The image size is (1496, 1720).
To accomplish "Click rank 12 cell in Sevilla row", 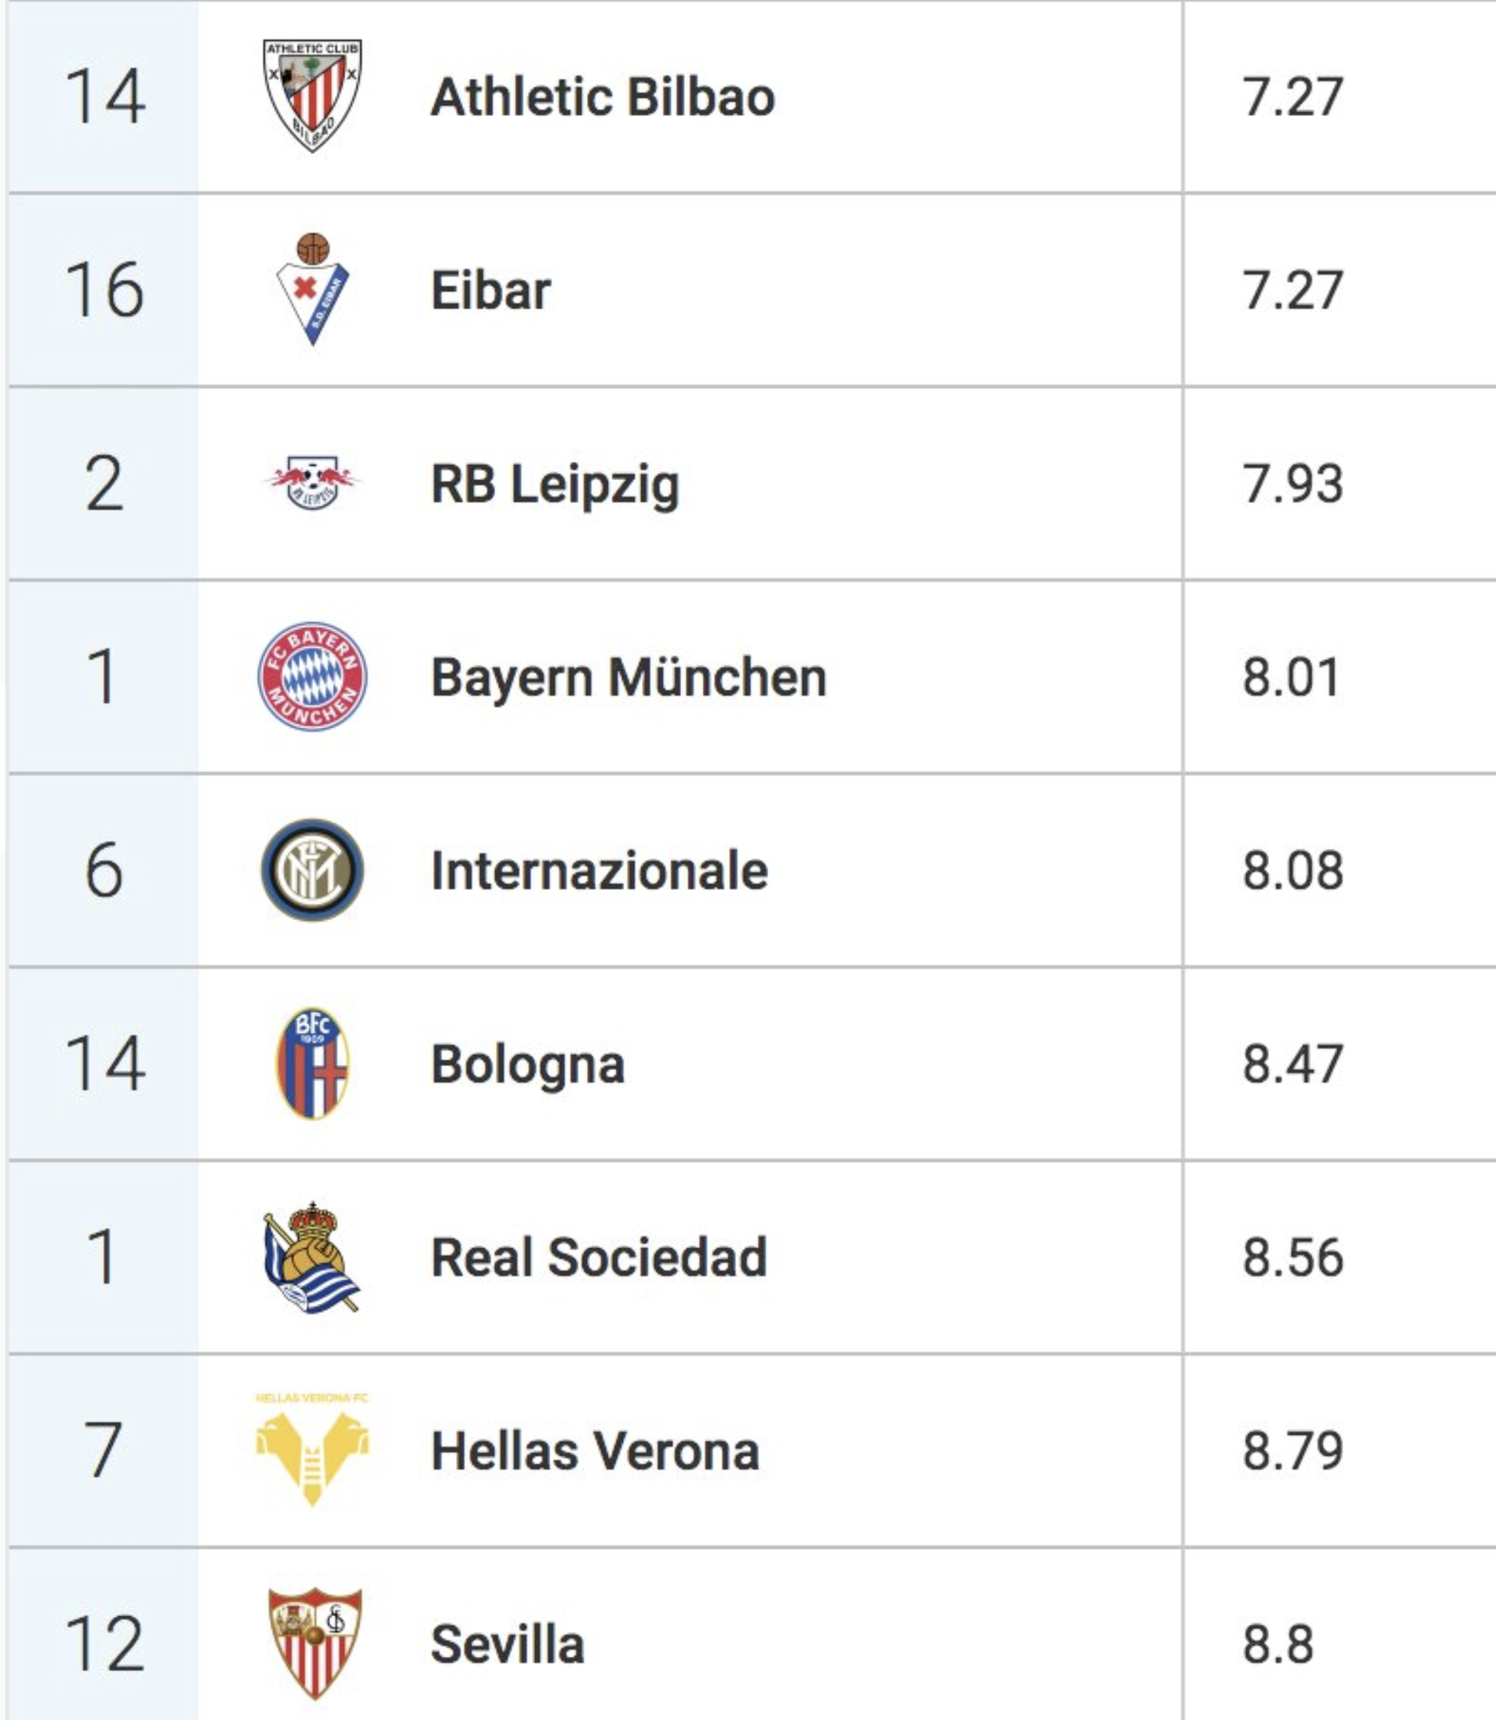I will pos(105,1643).
